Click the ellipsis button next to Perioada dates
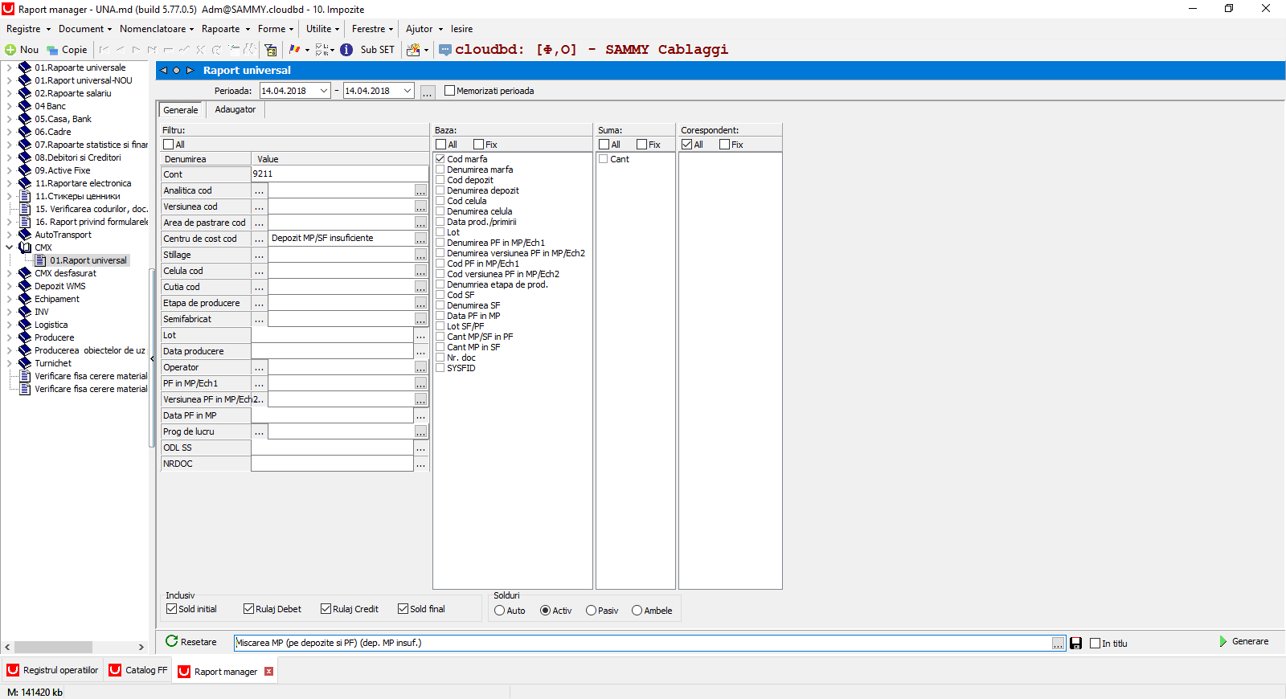1286x699 pixels. coord(428,92)
